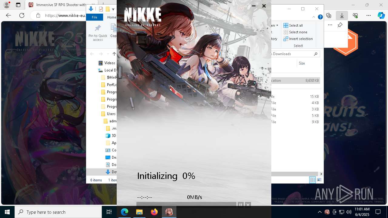The height and width of the screenshot is (218, 388).
Task: Select the file row sized 15 KB
Action: 295,97
